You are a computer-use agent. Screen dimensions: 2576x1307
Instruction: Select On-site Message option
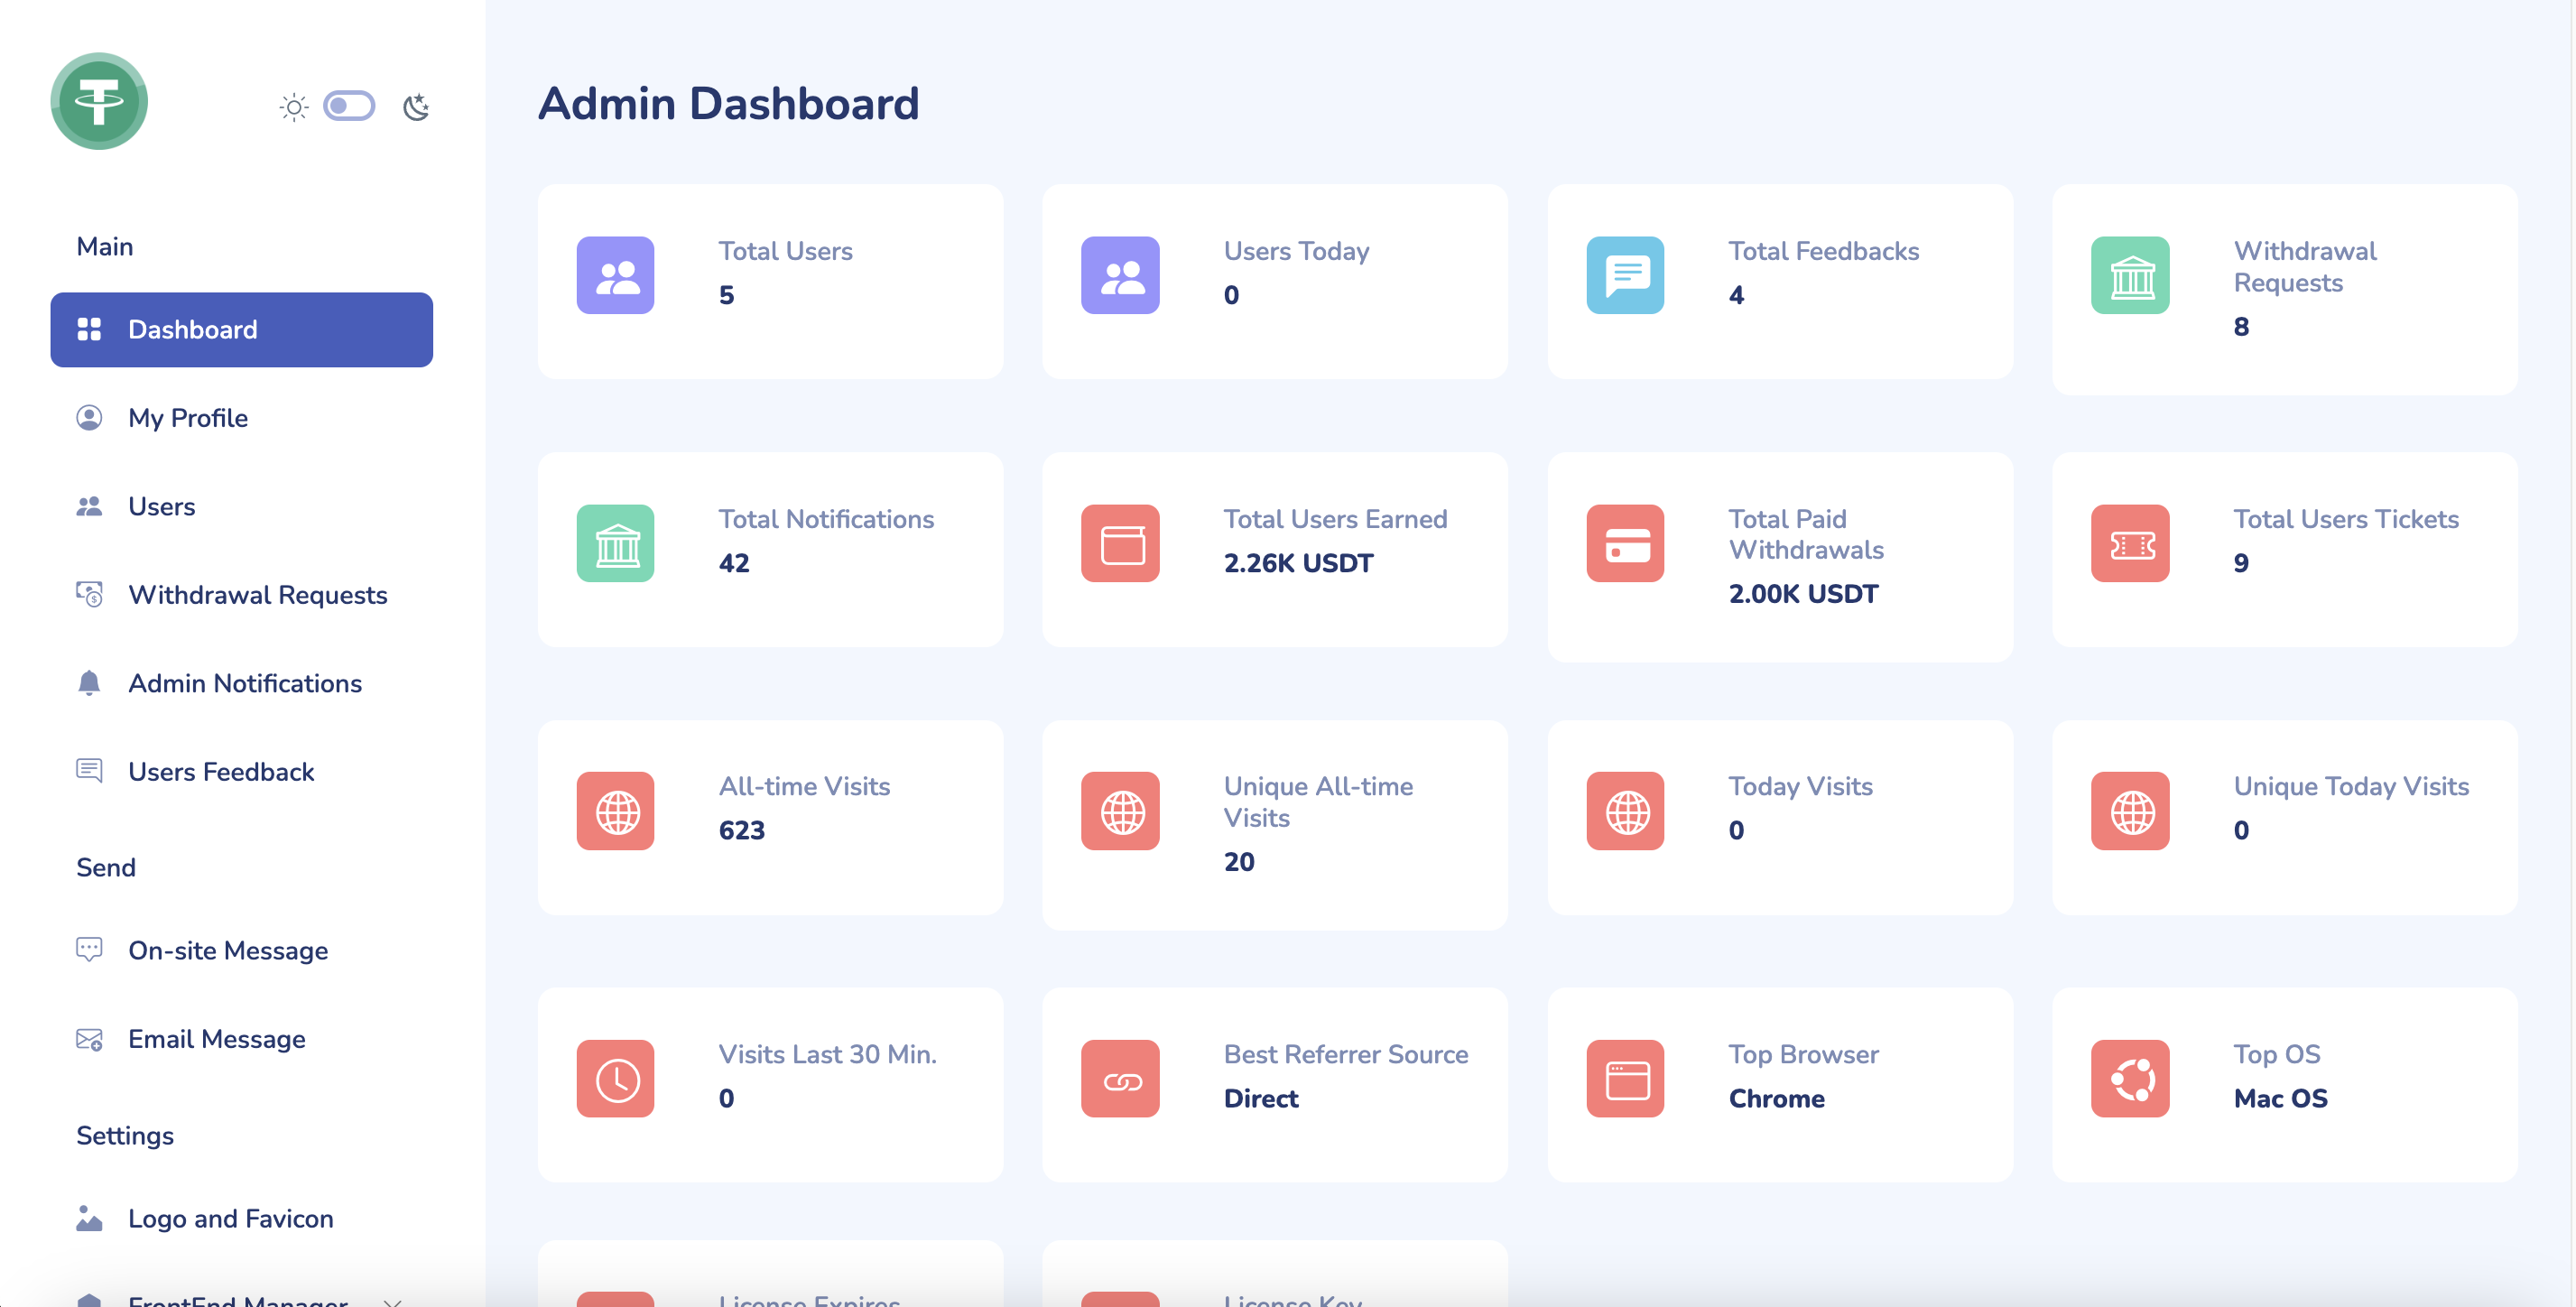click(x=228, y=950)
